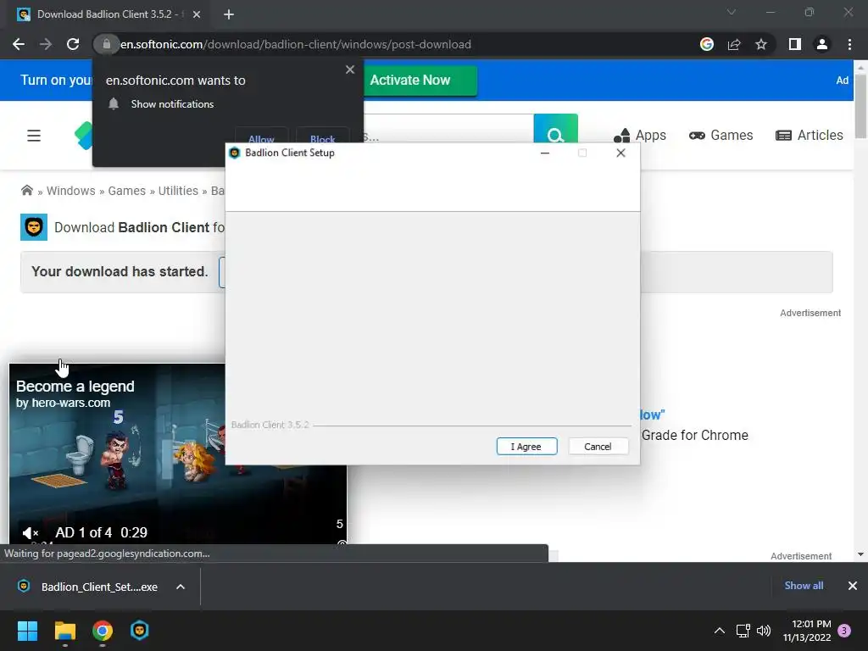Click I Agree in Badlion Client Setup
Screen dimensions: 868x651
[526, 446]
